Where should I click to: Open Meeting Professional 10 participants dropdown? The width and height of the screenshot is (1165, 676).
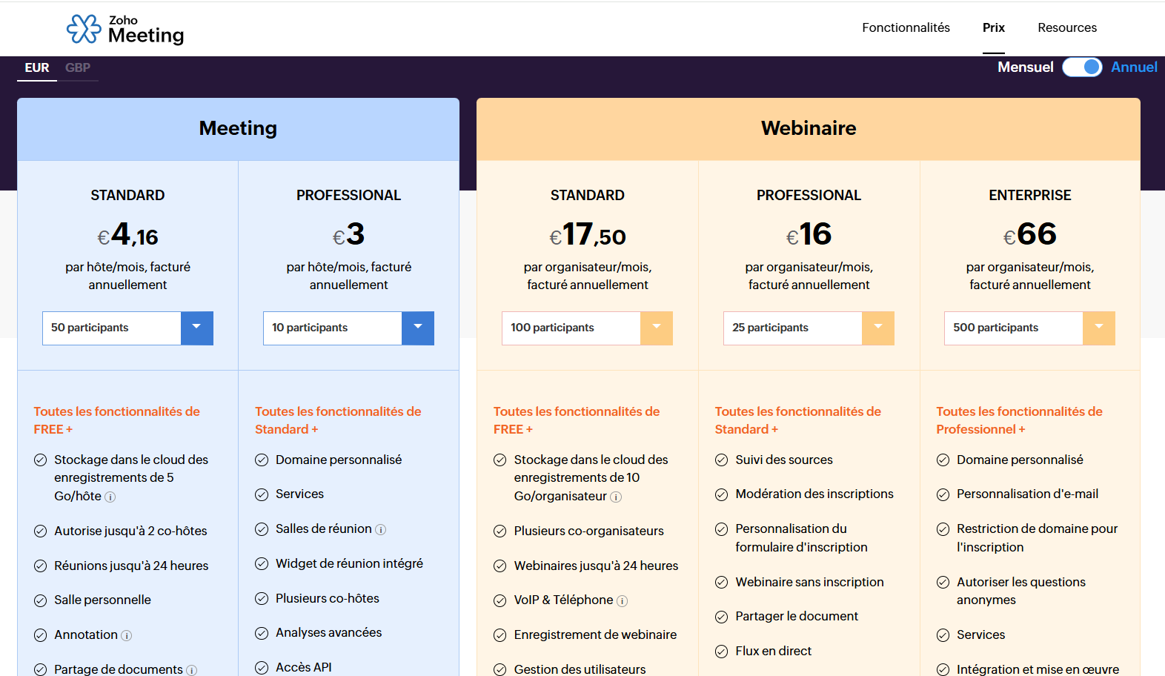point(348,328)
